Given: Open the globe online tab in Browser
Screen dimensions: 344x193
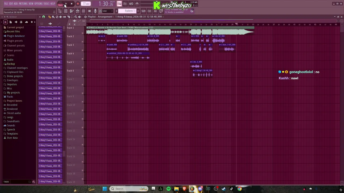Looking at the screenshot, I should pyautogui.click(x=21, y=22).
